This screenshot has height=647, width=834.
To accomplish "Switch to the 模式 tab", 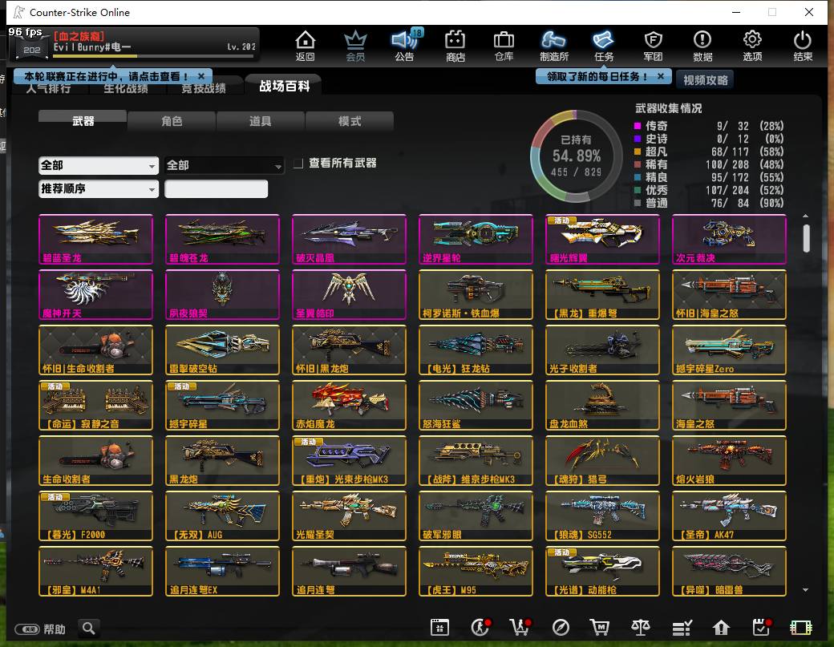I will [350, 121].
